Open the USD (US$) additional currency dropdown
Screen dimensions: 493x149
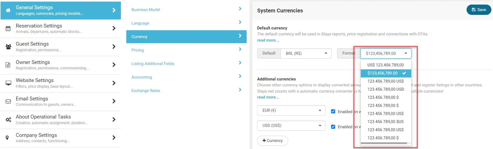(x=291, y=126)
